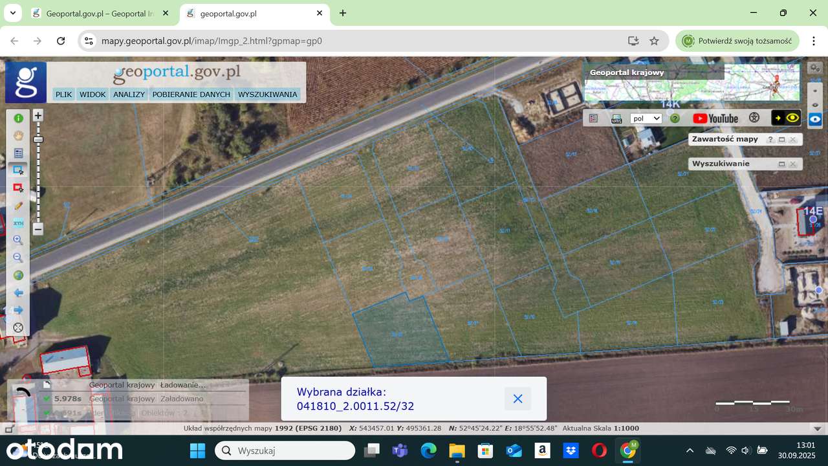The height and width of the screenshot is (466, 828).
Task: Select the pencil drawing tool
Action: tap(18, 205)
